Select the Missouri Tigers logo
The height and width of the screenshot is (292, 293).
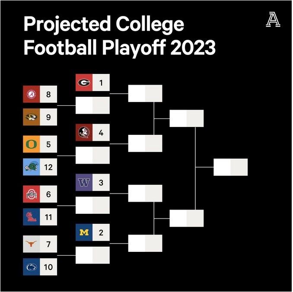[32, 117]
